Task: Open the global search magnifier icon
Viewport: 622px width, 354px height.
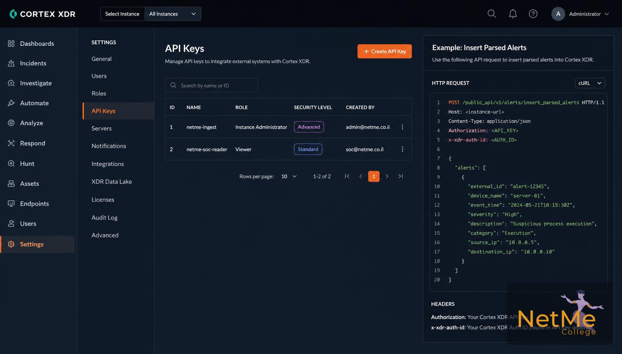Action: coord(491,14)
